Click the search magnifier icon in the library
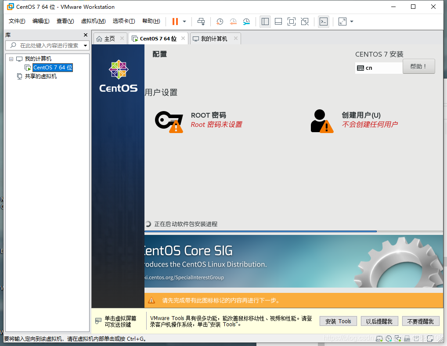Image resolution: width=447 pixels, height=346 pixels. tap(13, 45)
